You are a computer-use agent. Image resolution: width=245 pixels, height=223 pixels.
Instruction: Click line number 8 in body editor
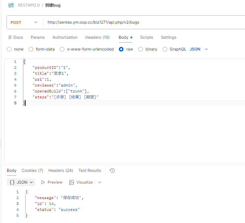tap(15, 103)
